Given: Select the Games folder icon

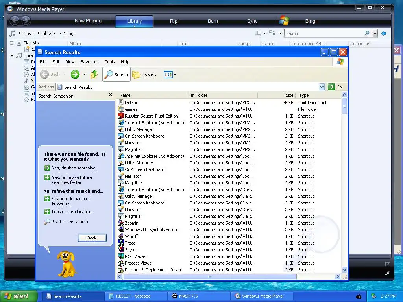Looking at the screenshot, I should [121, 109].
